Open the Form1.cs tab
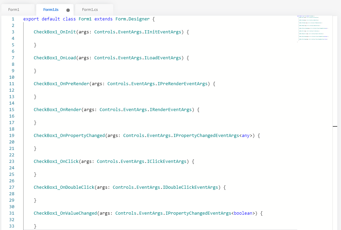 click(90, 10)
